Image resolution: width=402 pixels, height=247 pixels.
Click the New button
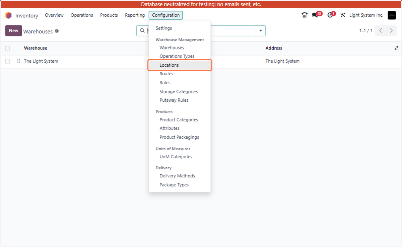pos(14,30)
